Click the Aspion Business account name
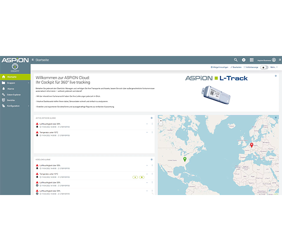 [x=264, y=60]
